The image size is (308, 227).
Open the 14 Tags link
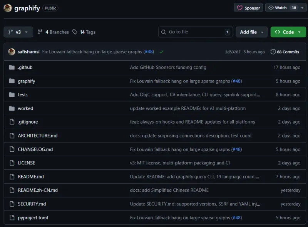[x=84, y=32]
